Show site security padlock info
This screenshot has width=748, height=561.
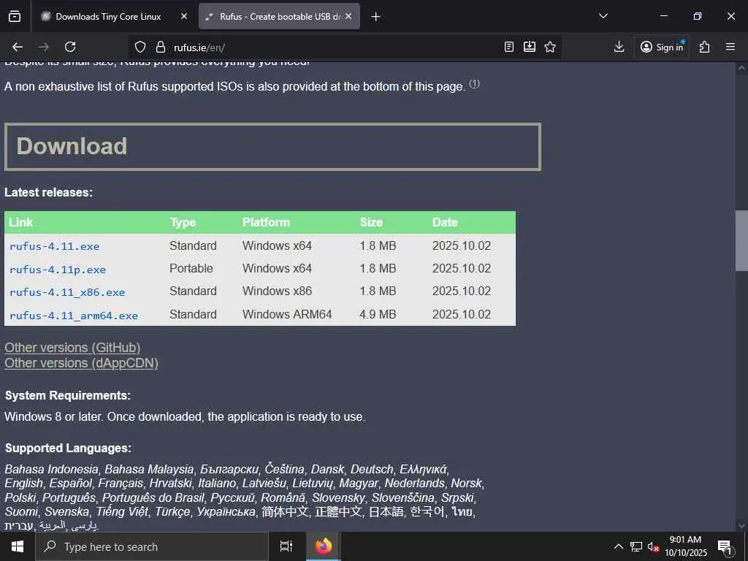[x=161, y=47]
